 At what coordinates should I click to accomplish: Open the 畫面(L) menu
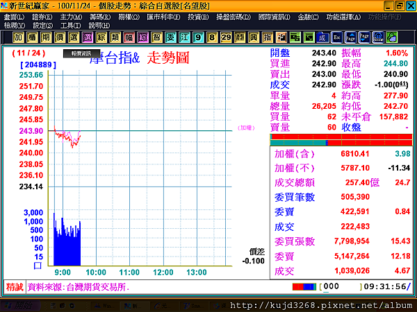[14, 17]
